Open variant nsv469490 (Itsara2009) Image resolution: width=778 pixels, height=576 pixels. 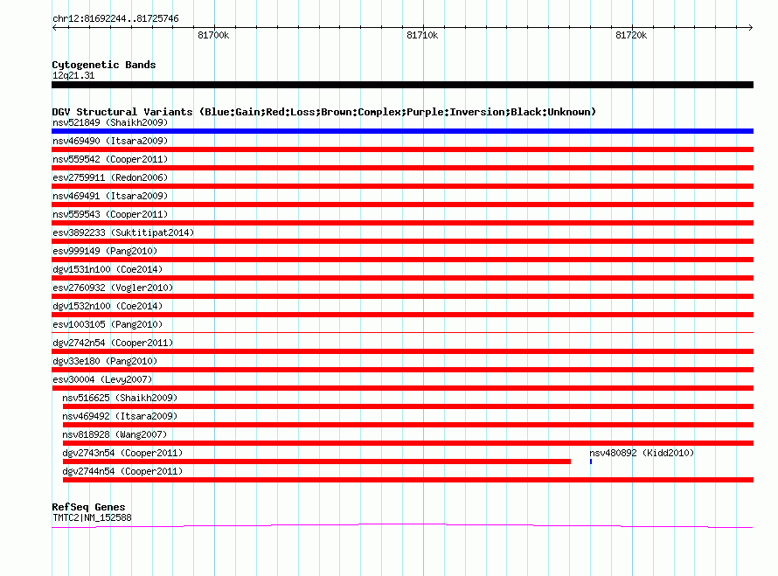(110, 141)
